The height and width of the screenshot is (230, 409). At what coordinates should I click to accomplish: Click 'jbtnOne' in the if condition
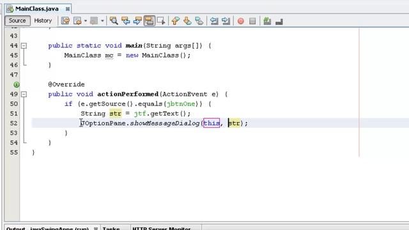[181, 103]
